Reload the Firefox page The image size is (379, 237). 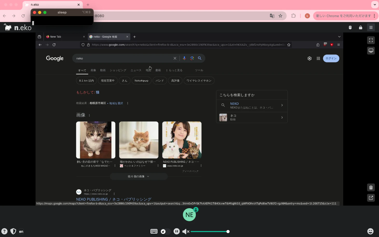tap(54, 45)
